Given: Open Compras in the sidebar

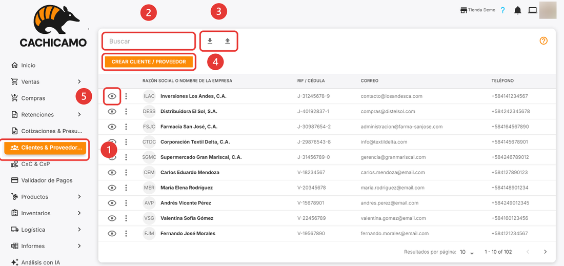Looking at the screenshot, I should pyautogui.click(x=28, y=98).
